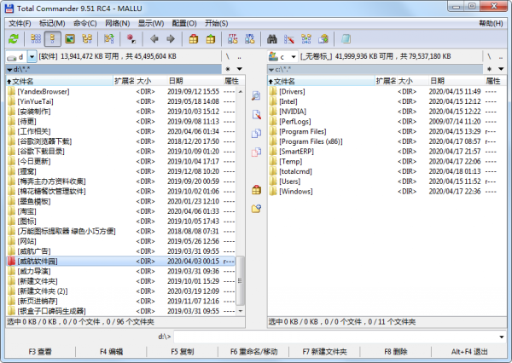Open the notepad toolbar icon

tap(346, 39)
